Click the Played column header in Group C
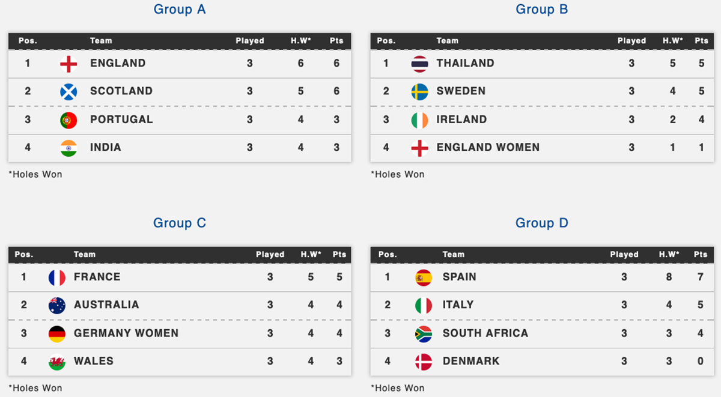Screen dimensions: 721x397 point(270,255)
